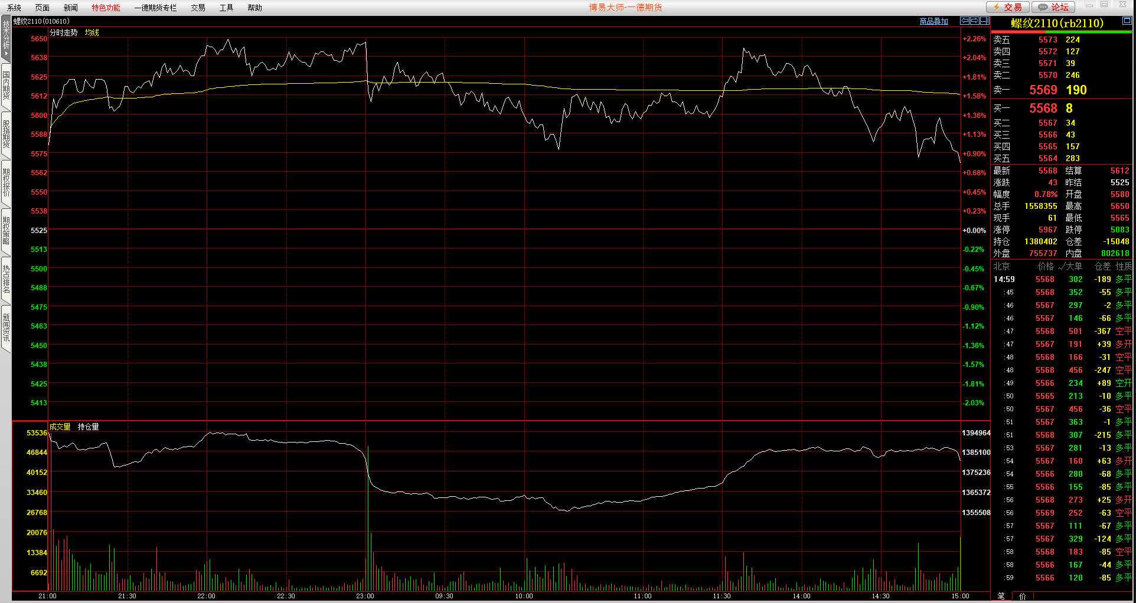
Task: Open the 论坛 forum button
Action: click(x=1053, y=7)
